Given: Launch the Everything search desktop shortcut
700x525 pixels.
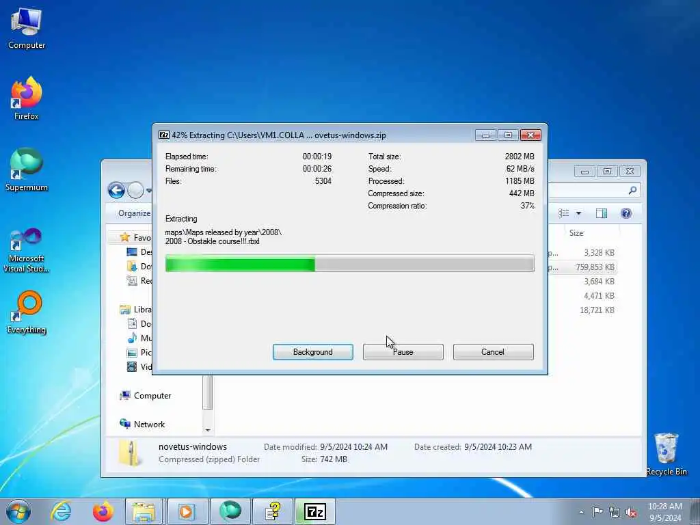Looking at the screenshot, I should (27, 312).
